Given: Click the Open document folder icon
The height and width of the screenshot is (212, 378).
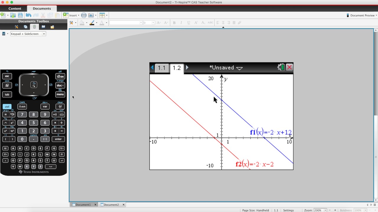Looking at the screenshot, I should pos(13,15).
